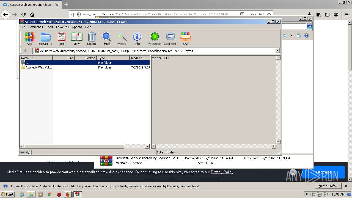Viewport: 352px width, 198px height.
Task: Open Opera from taskbar
Action: [x=59, y=194]
